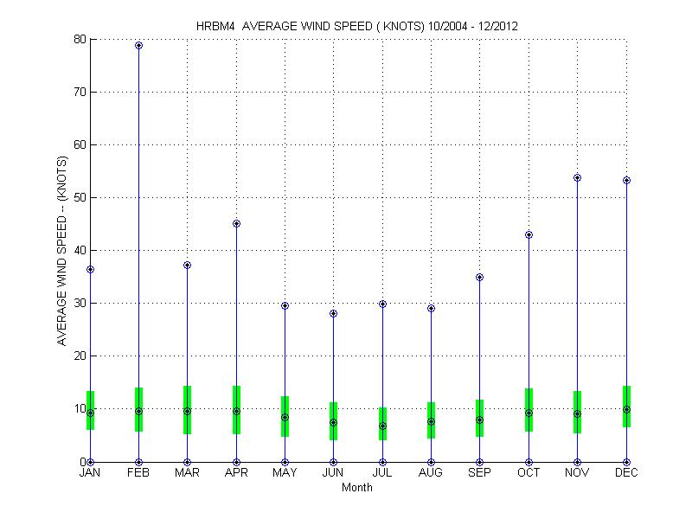Click the 80 tick label on y-axis
Viewport: 692px width, 519px height.
click(80, 39)
